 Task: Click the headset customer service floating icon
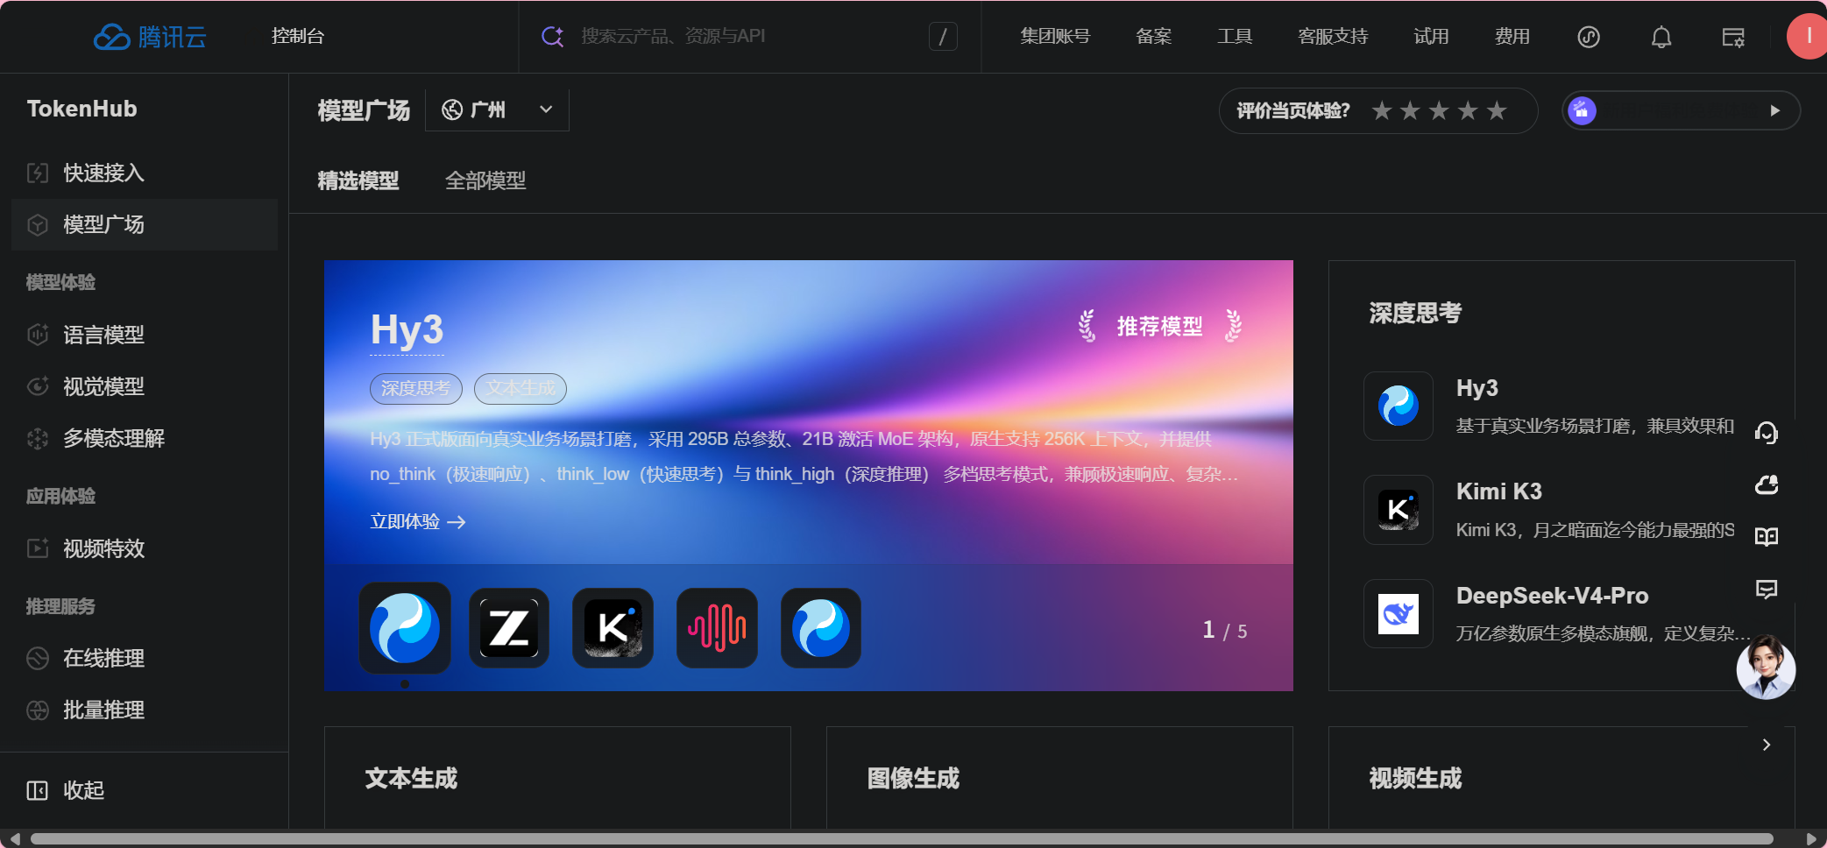point(1767,433)
